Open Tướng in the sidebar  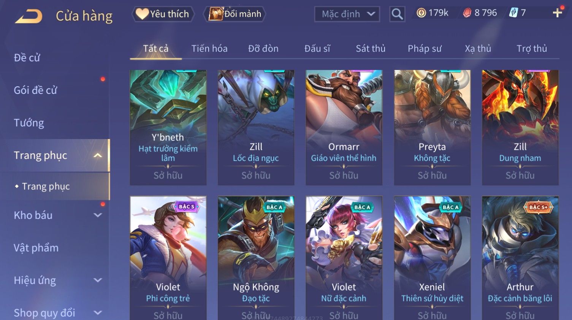point(29,123)
